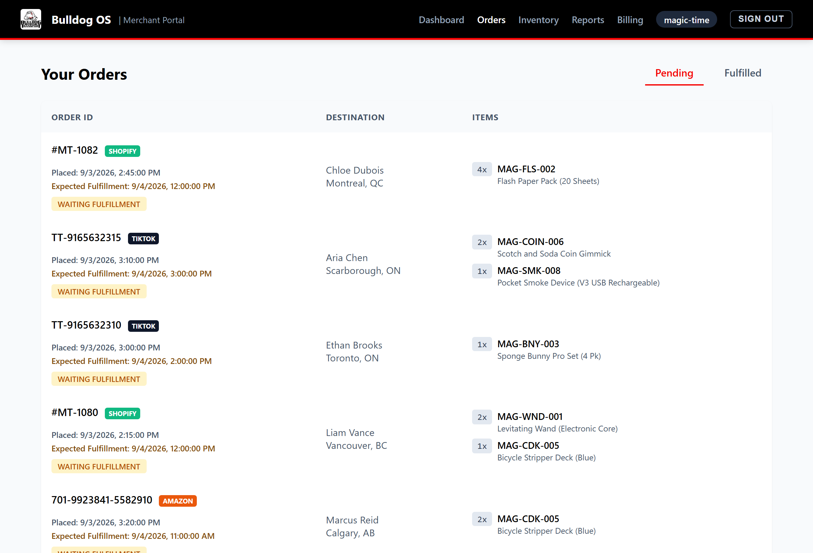Click the 4x quantity badge

point(482,170)
